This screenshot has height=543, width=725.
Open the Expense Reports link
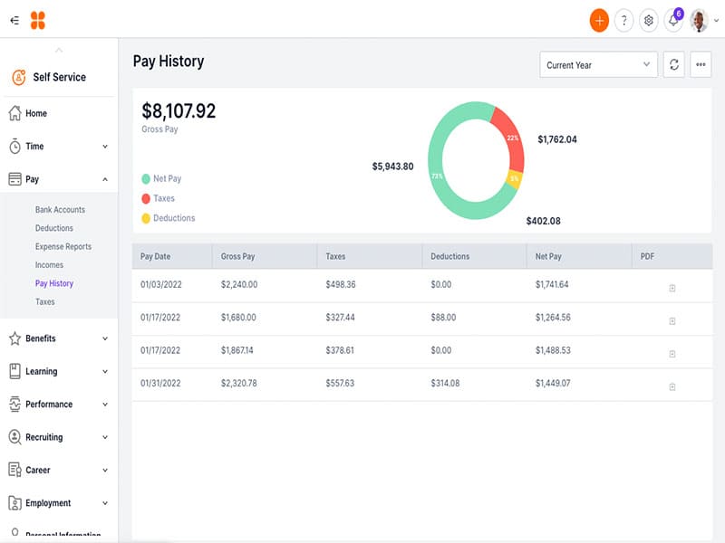(x=63, y=247)
